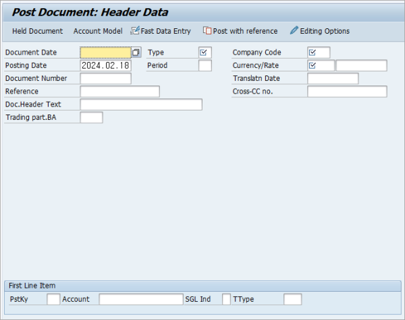The image size is (405, 320).
Task: Click the Post with reference label
Action: point(245,31)
